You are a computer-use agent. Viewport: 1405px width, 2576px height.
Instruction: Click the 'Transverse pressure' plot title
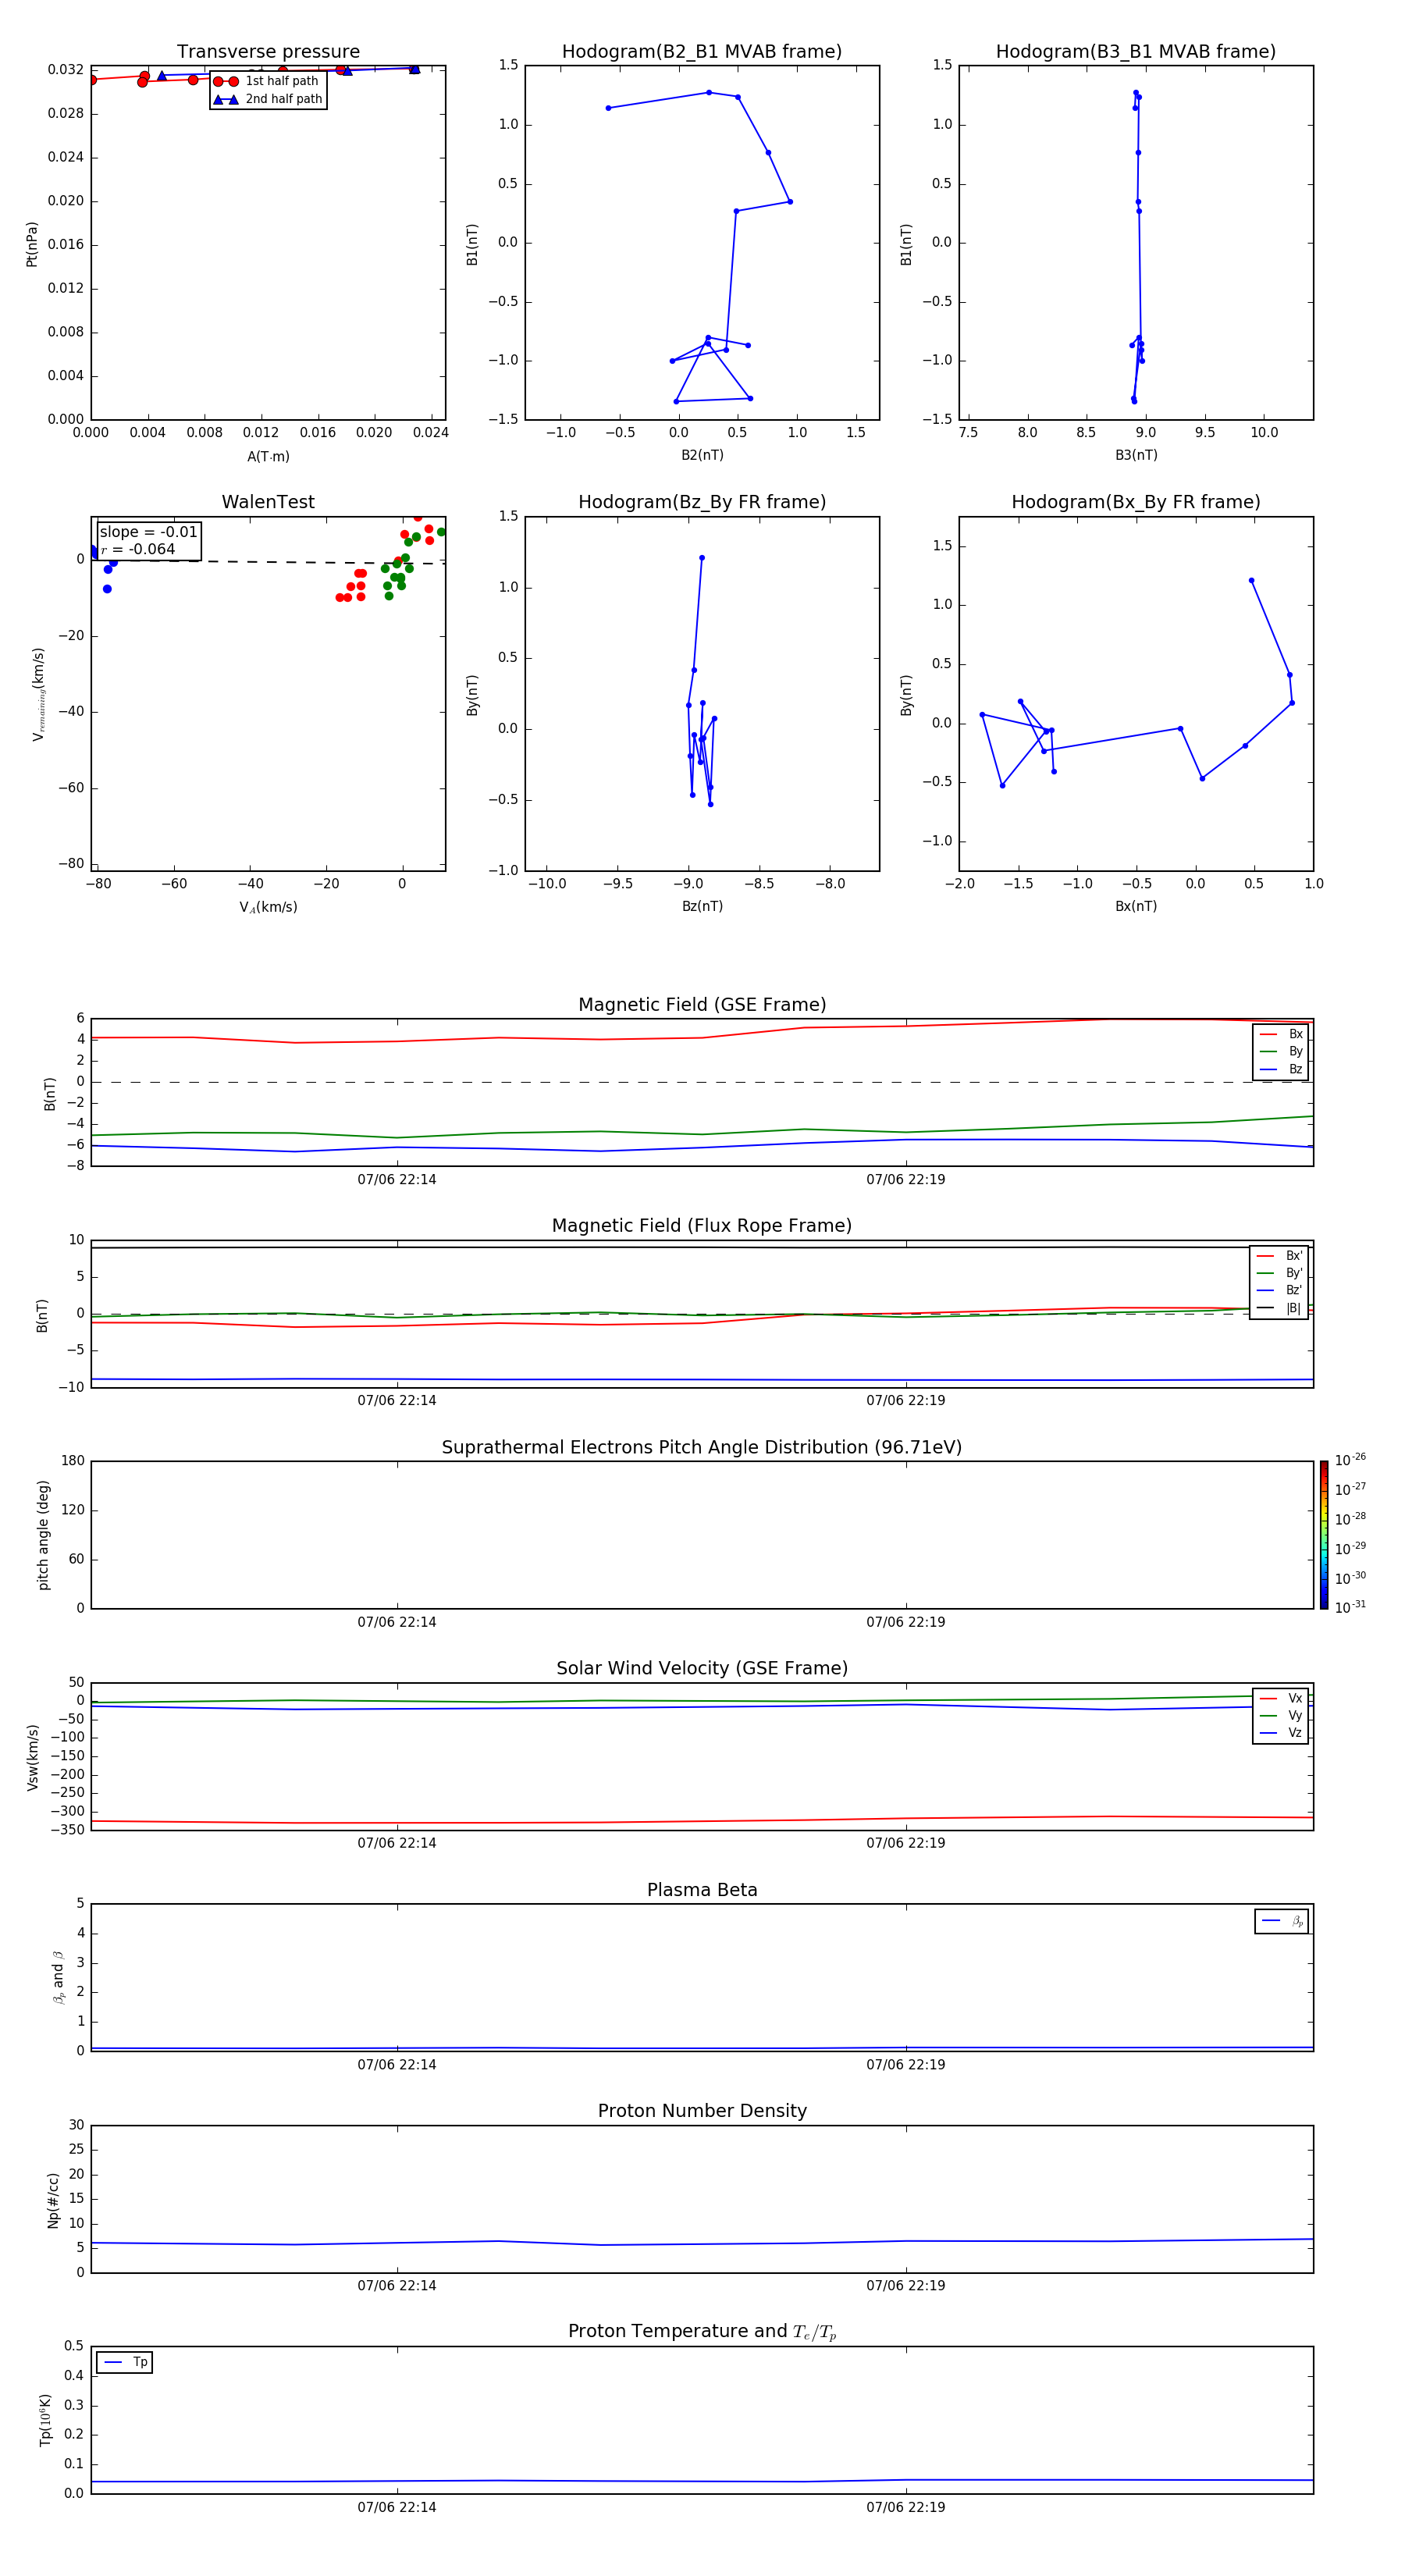tap(268, 51)
